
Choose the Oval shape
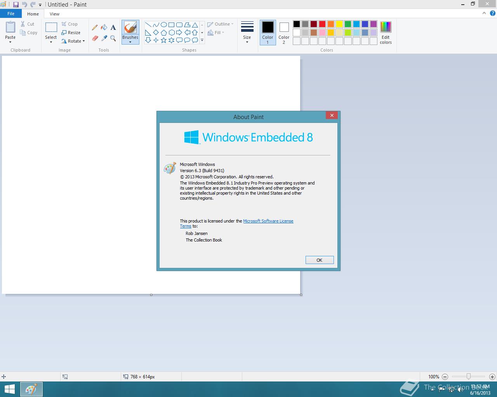coord(164,25)
